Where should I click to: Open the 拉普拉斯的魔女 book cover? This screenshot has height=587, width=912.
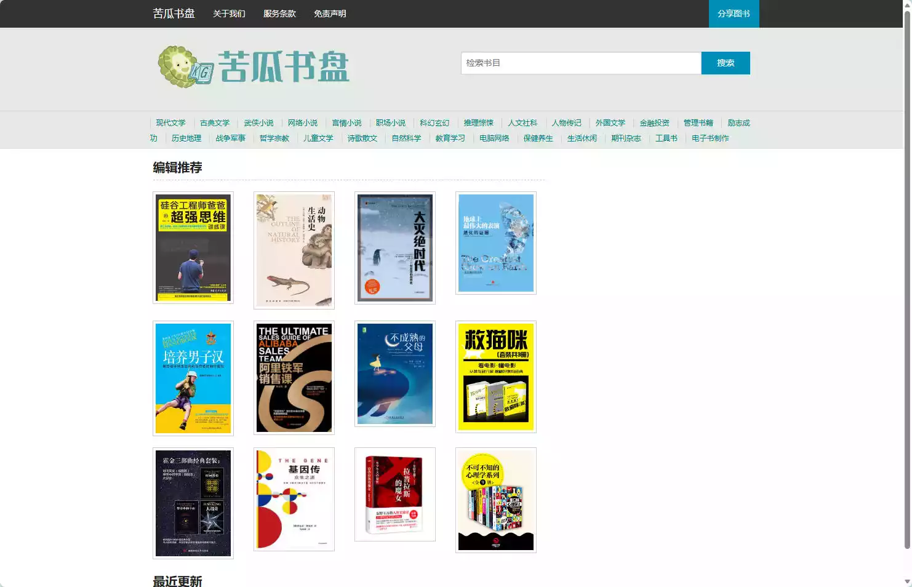[x=395, y=495]
